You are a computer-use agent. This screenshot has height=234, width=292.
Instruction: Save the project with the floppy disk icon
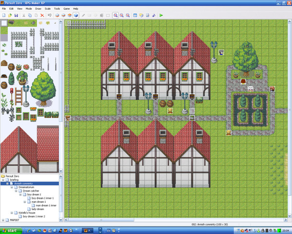(x=16, y=15)
